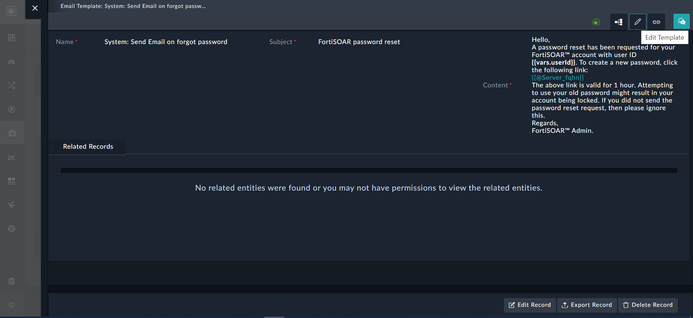Open the briefcase sidebar icon

click(12, 133)
